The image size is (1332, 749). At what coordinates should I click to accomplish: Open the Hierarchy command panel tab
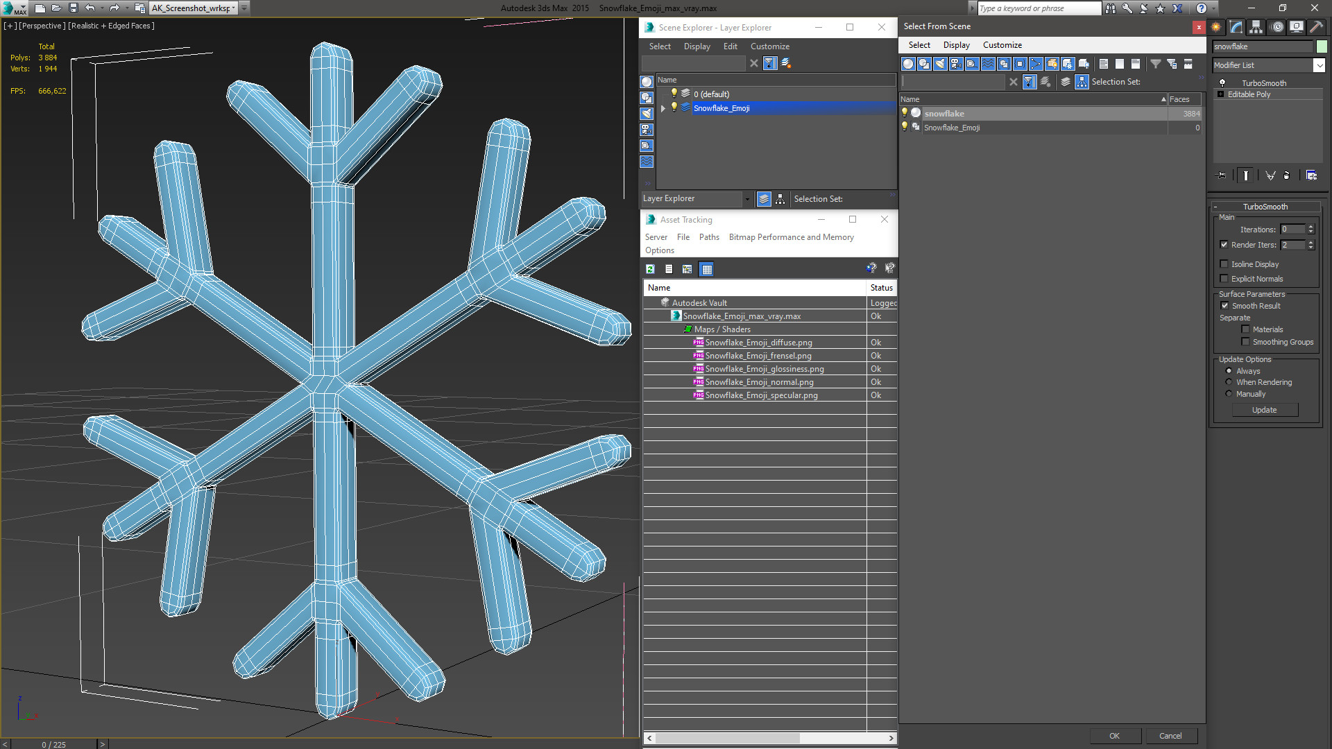[x=1256, y=27]
